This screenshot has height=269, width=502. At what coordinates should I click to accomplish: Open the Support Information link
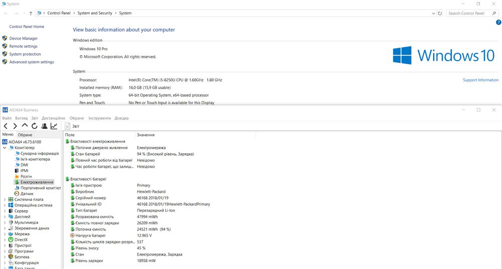coord(480,80)
